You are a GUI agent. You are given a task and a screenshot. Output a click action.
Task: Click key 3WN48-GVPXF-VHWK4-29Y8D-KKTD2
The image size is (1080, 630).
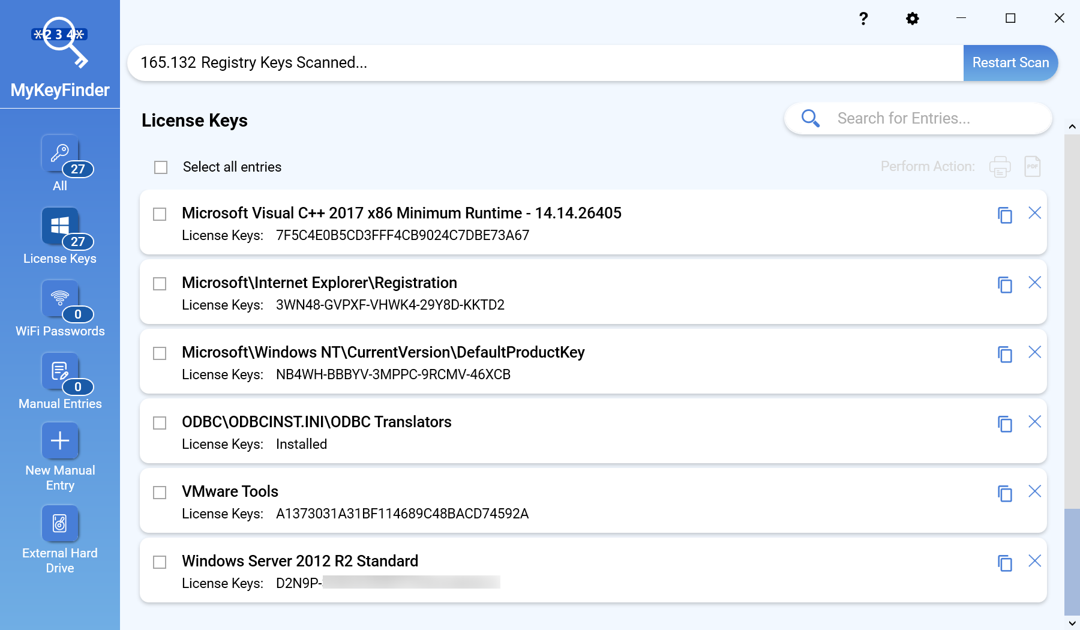(x=390, y=305)
